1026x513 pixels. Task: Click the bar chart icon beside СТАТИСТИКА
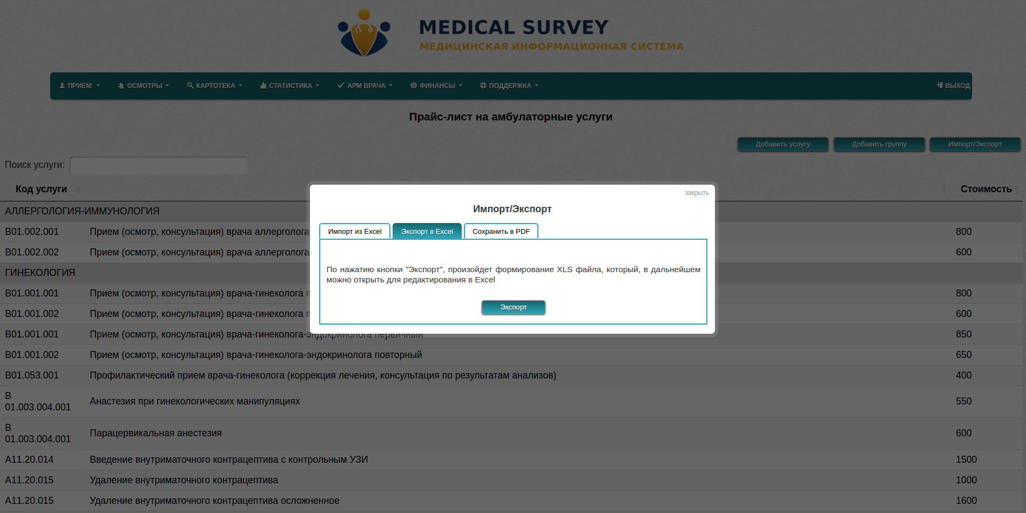[263, 85]
